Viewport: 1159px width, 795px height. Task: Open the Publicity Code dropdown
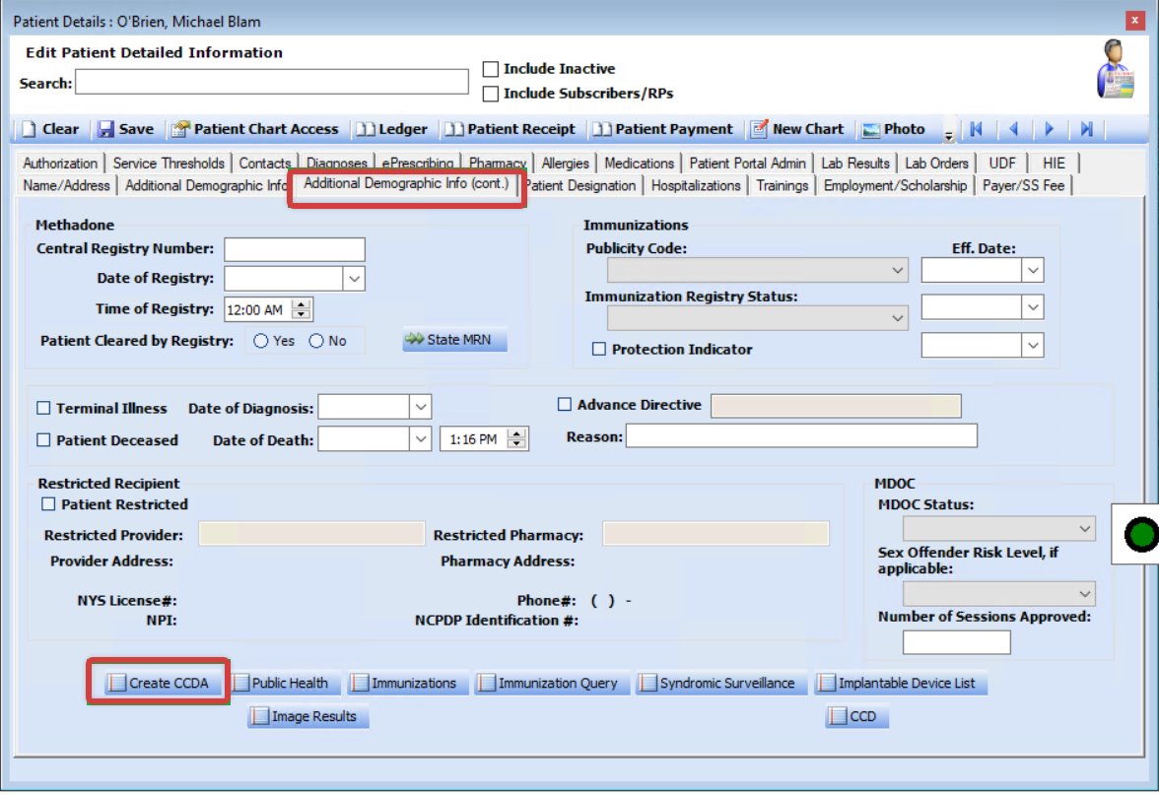pos(898,269)
